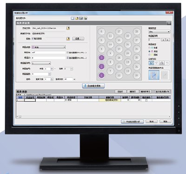Select vial position 8 on the tray
The height and width of the screenshot is (174, 186).
110,62
